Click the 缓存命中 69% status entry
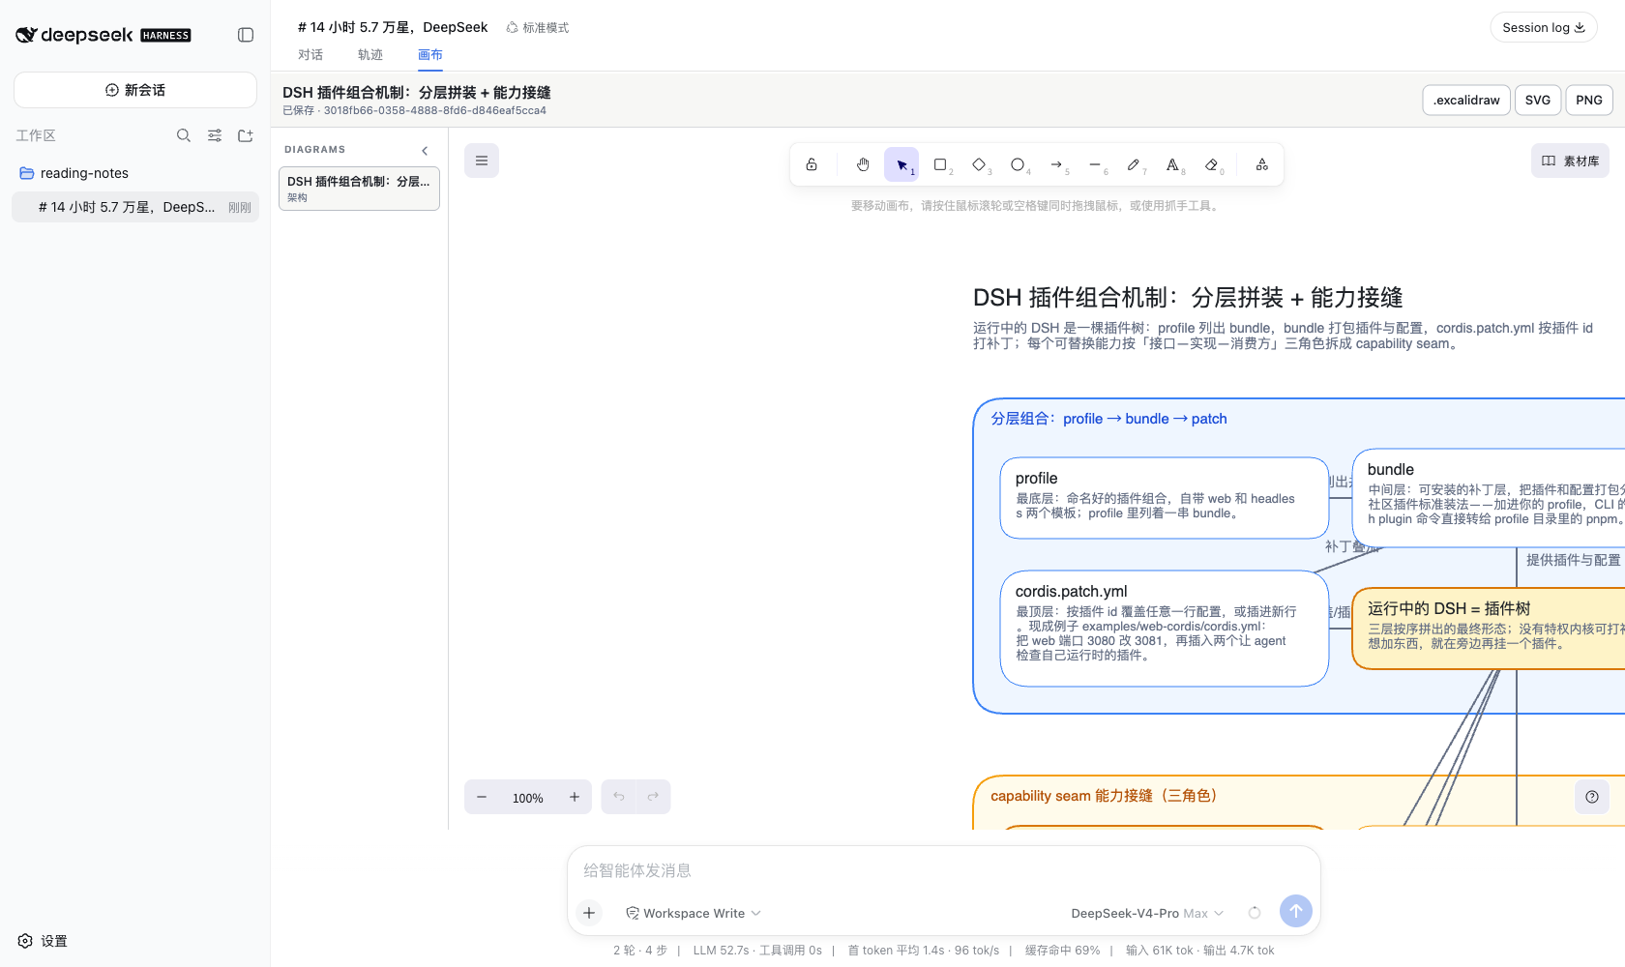 [x=1062, y=951]
